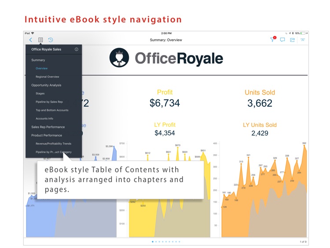Select Product Performance chapter
The width and height of the screenshot is (330, 248).
47,135
